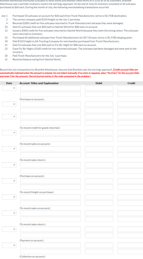143x259 pixels.
Task: Click the 'Account Titles and Explanation' column header
Action: [x=39, y=83]
